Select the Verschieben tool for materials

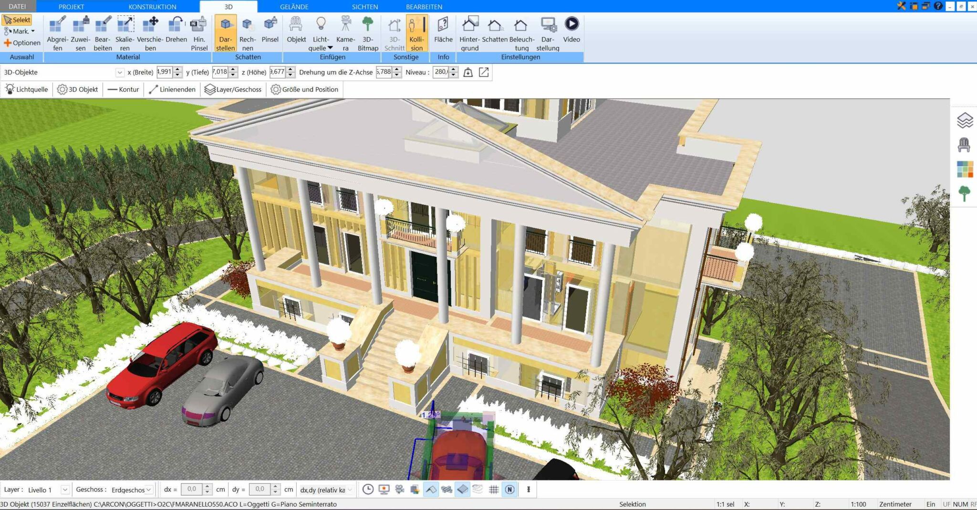(x=149, y=32)
